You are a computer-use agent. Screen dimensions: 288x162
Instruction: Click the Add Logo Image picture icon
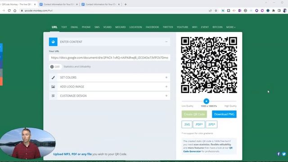tap(53, 86)
